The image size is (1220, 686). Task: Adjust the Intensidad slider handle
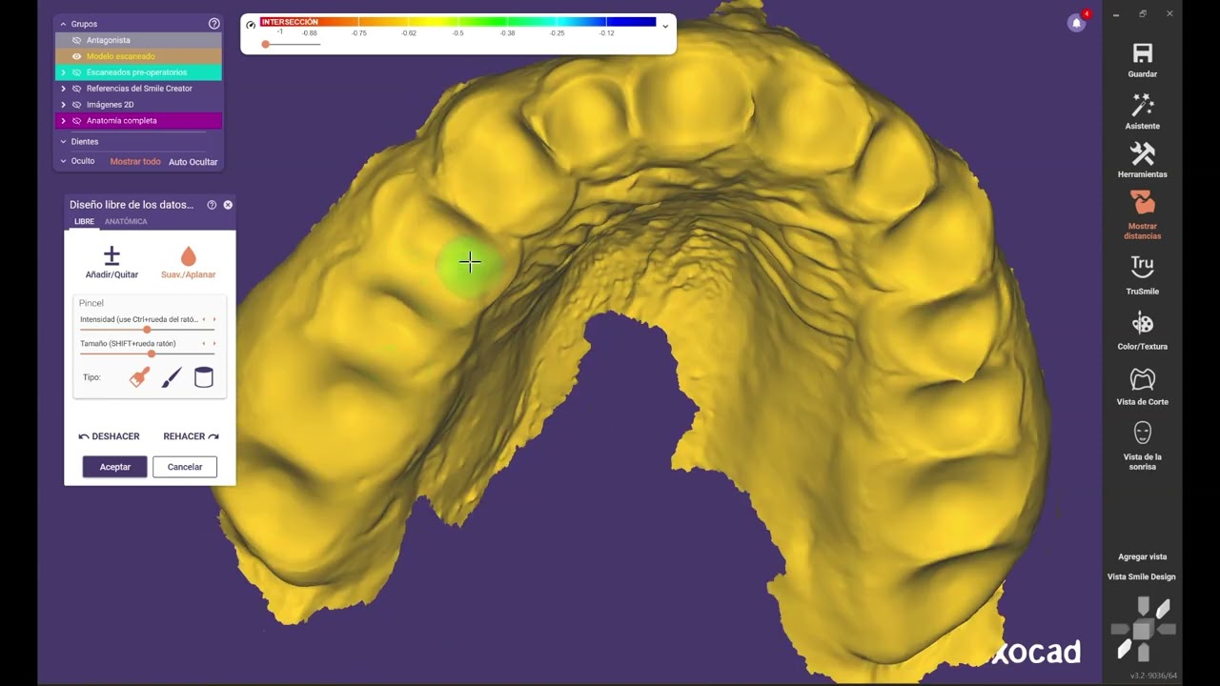pos(147,330)
